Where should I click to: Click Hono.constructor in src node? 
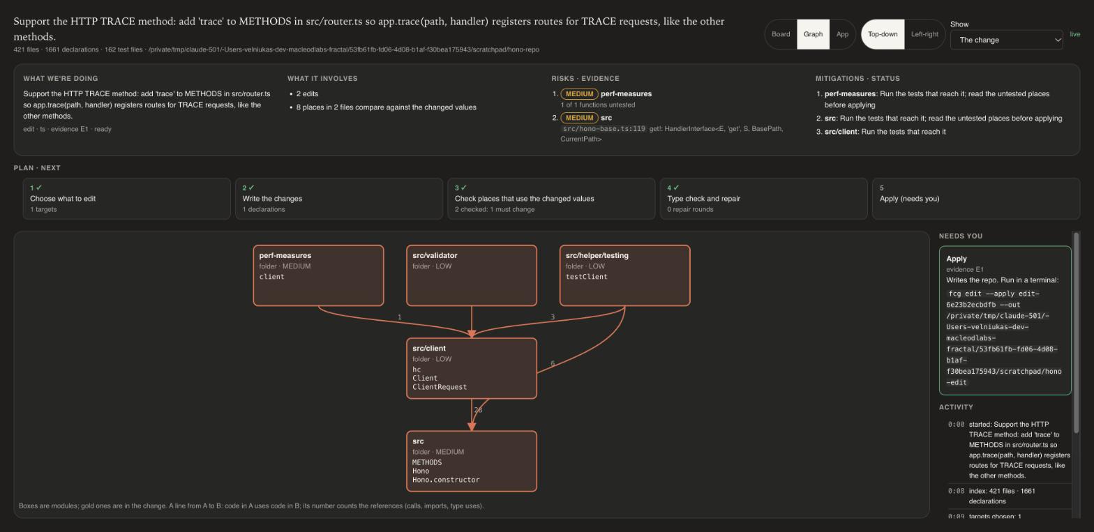pyautogui.click(x=446, y=480)
